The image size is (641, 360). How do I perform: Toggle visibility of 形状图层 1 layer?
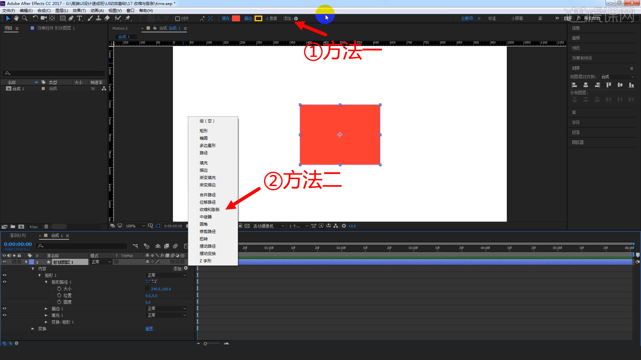pos(4,262)
